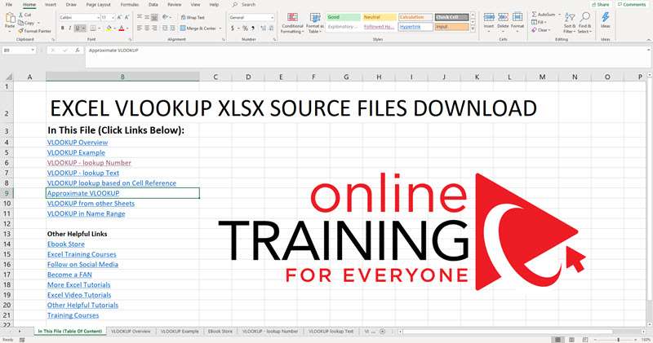Click Increase Decimal in the Number group
This screenshot has width=653, height=343.
point(262,29)
